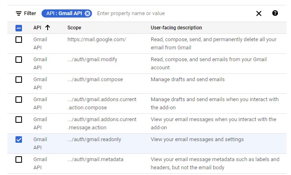Click the Filter label text

click(x=30, y=13)
